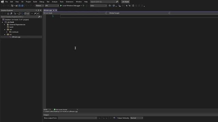Click the Visual Studio logo icon

pos(2,2)
